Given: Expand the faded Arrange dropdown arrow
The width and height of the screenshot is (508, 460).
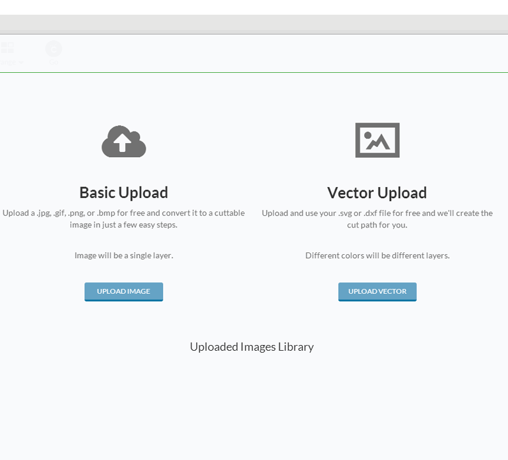Looking at the screenshot, I should click(22, 63).
